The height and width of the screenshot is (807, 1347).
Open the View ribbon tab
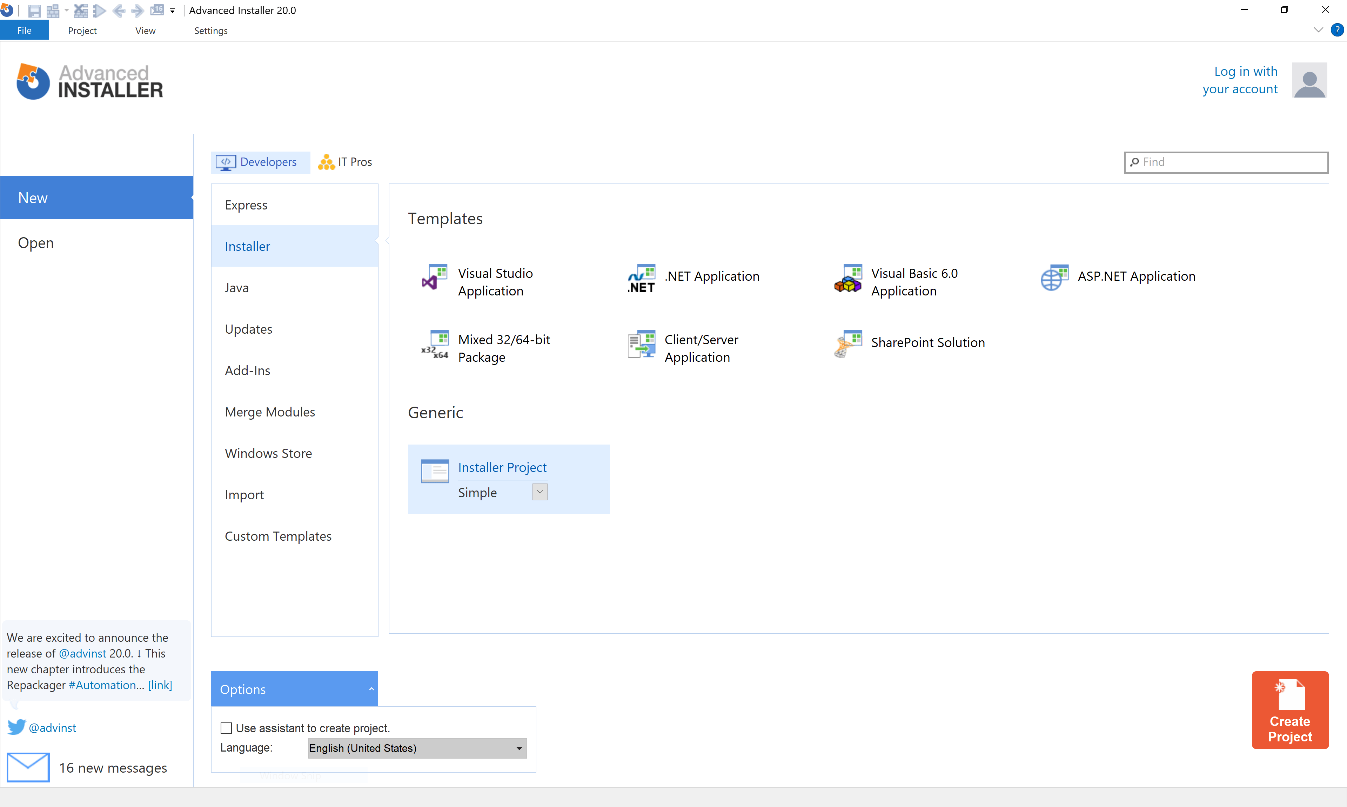145,31
